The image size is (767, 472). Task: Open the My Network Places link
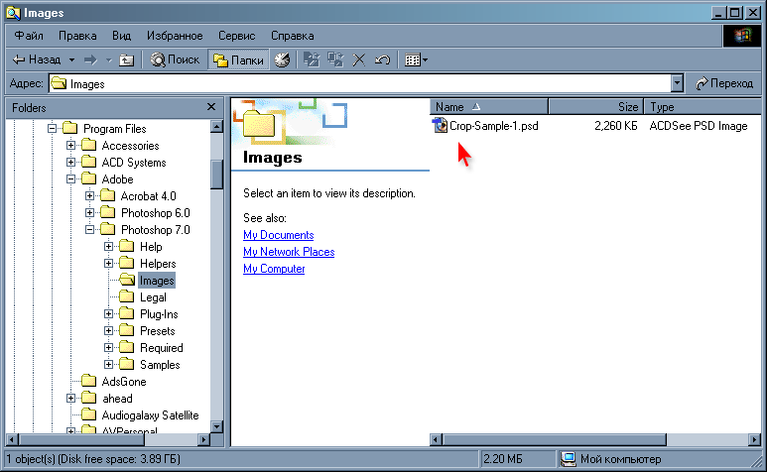coord(289,252)
